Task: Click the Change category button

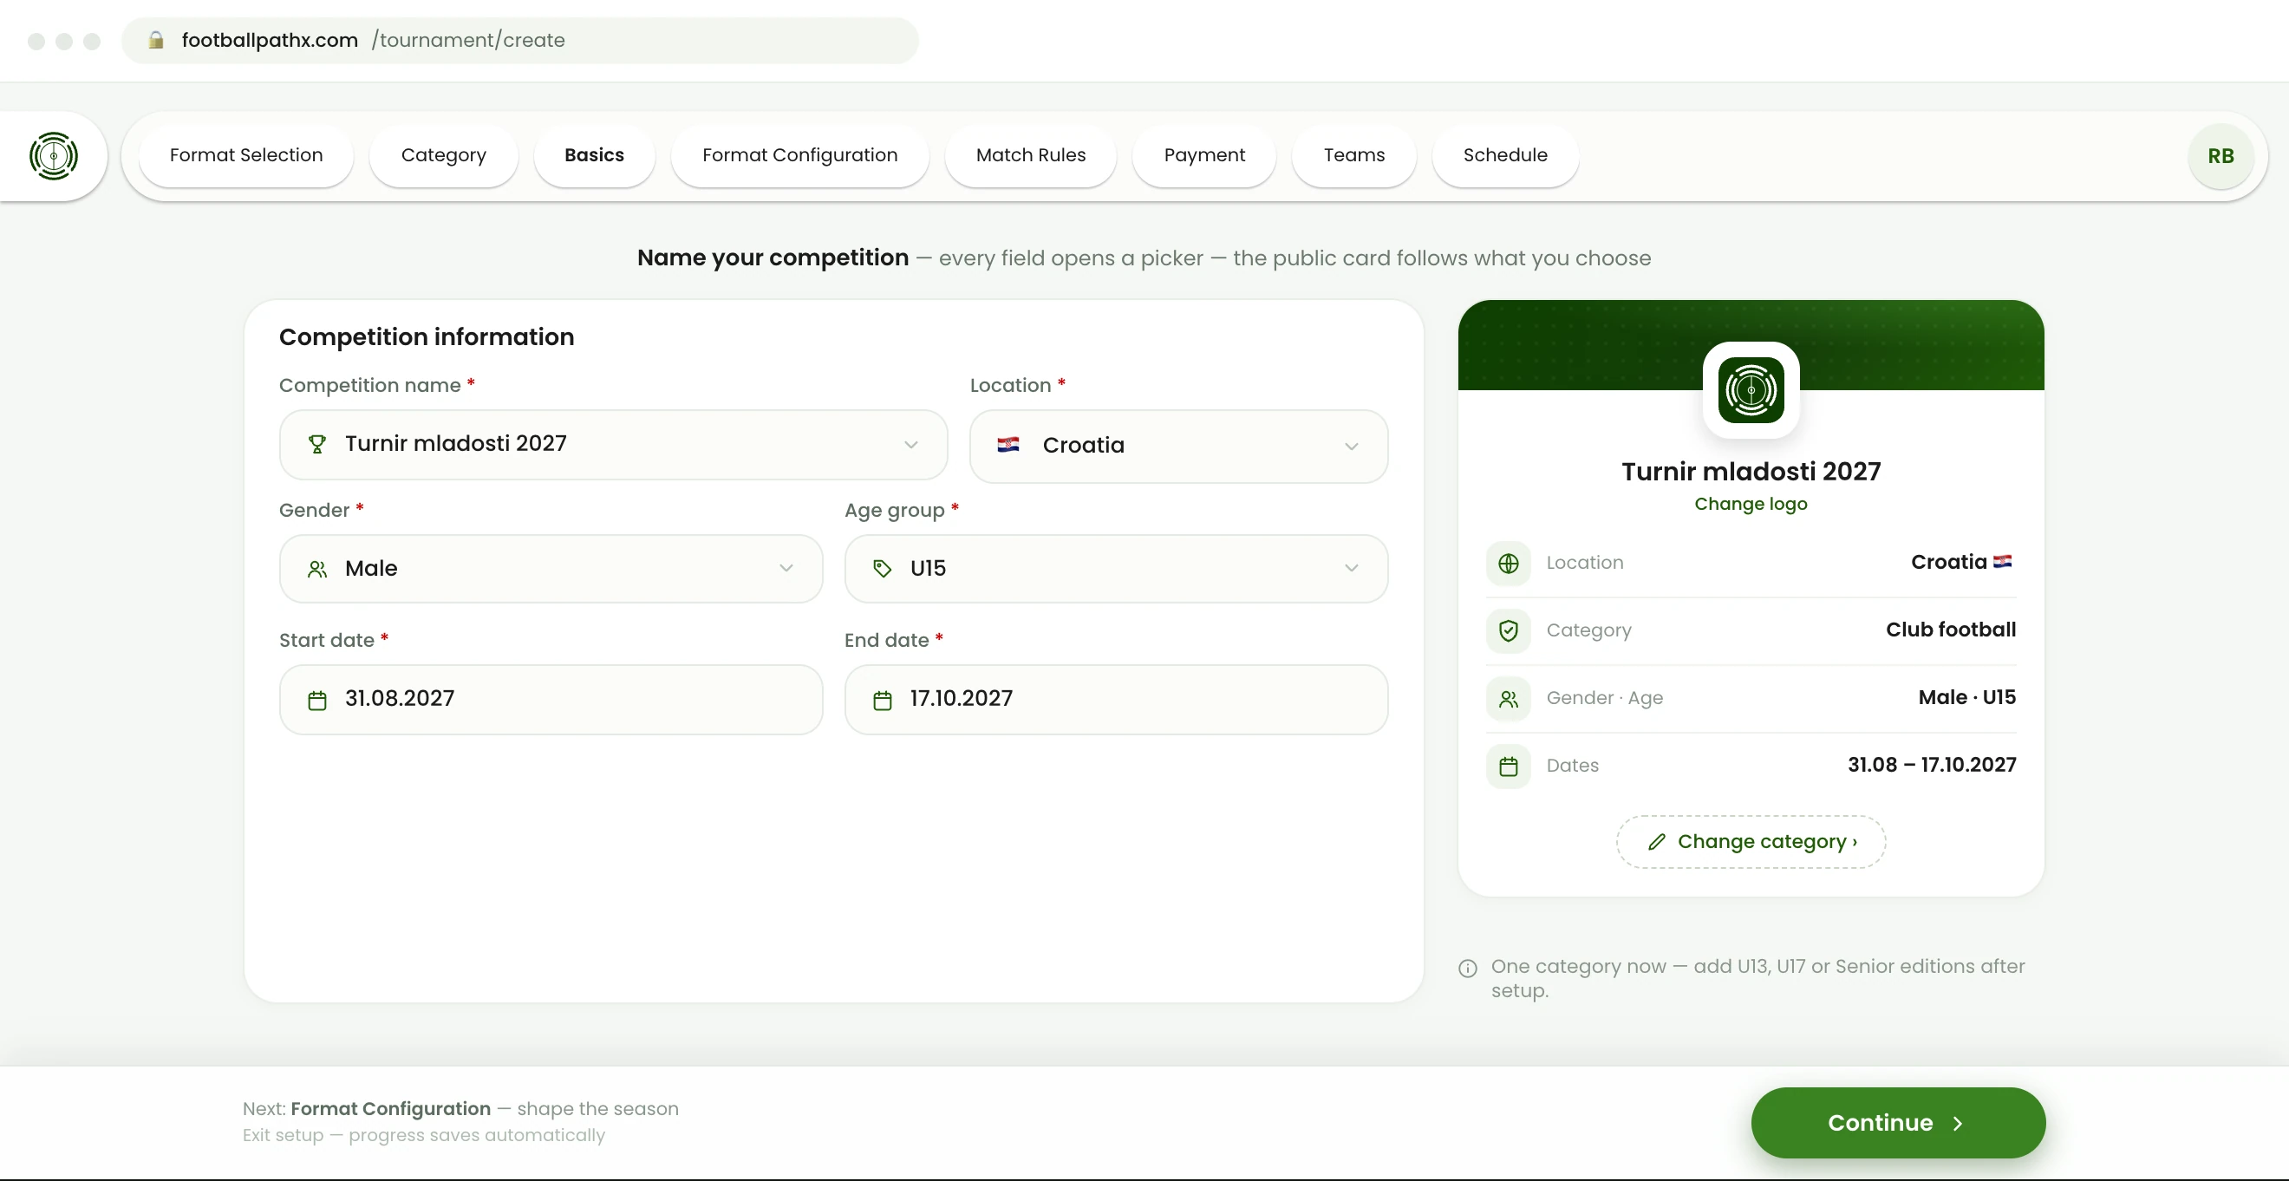Action: pyautogui.click(x=1751, y=842)
